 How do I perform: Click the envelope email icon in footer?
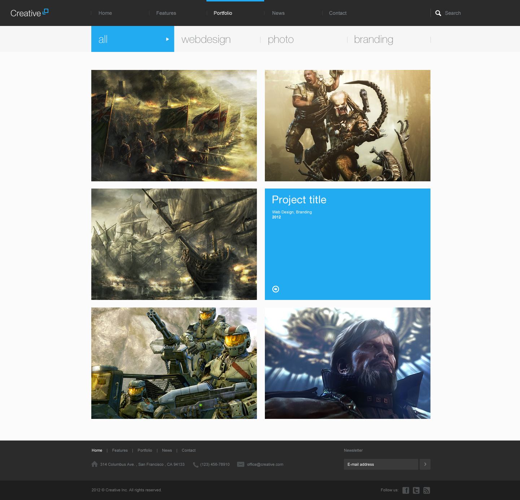[x=241, y=464]
